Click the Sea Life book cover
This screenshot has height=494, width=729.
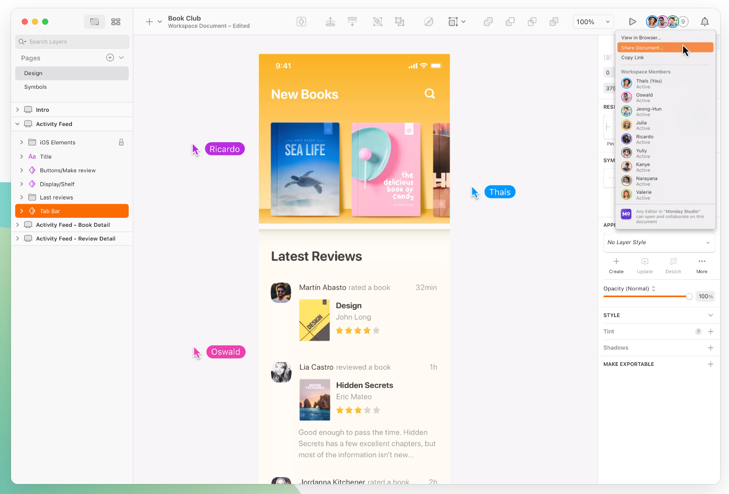pos(305,170)
